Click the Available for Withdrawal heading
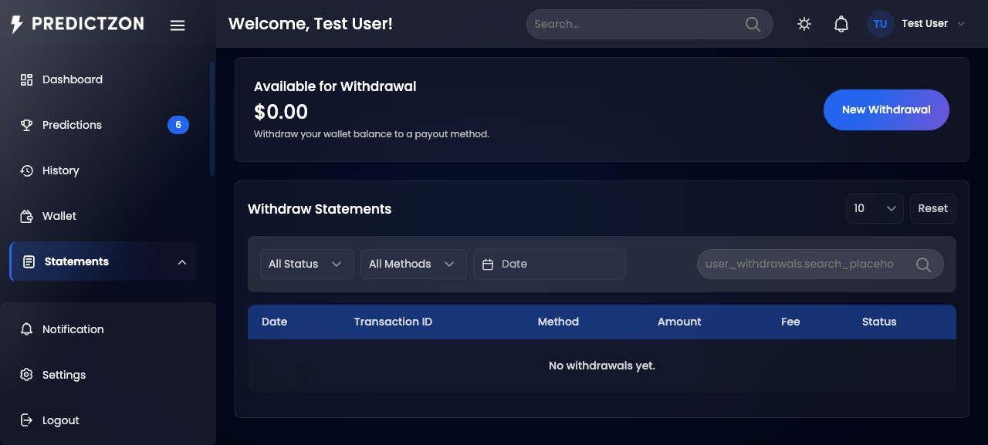 pos(335,86)
